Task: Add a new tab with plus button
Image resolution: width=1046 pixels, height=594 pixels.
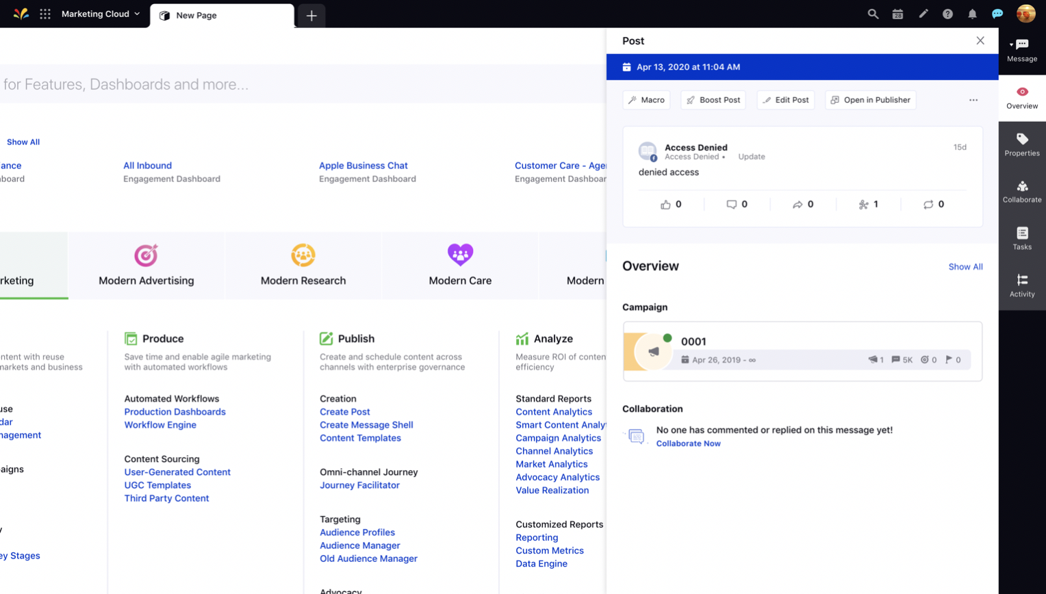Action: (311, 16)
